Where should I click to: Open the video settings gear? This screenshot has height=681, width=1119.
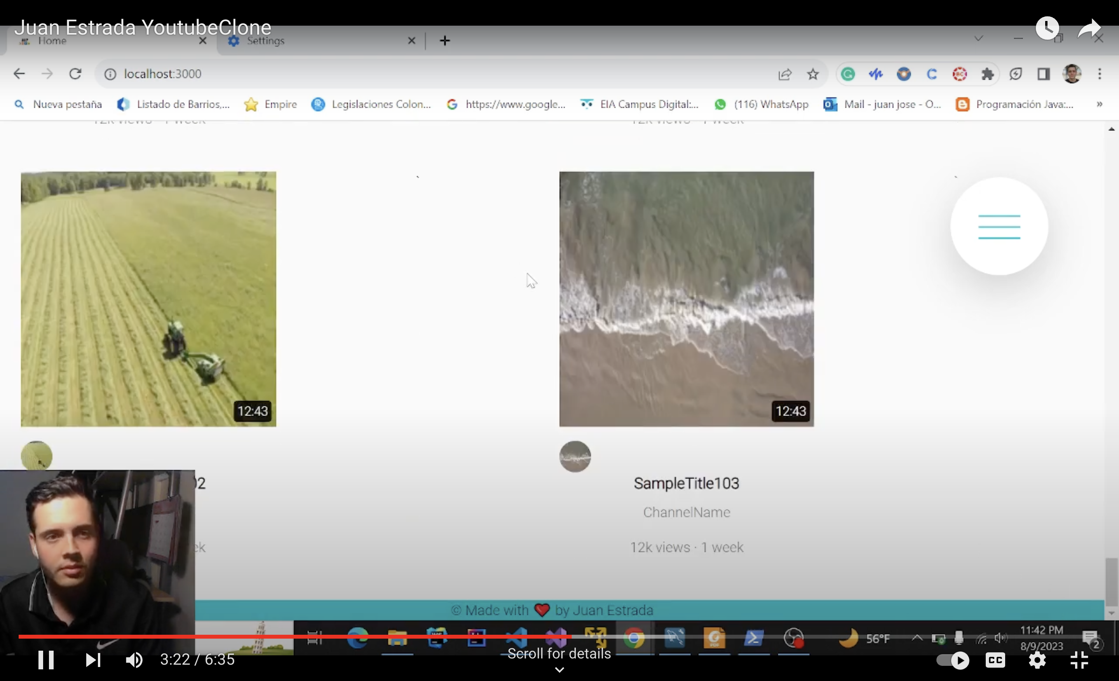click(1037, 660)
